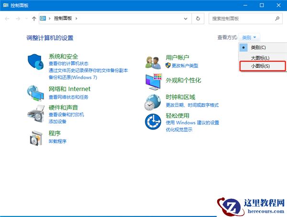Open 网络和 Internet category
This screenshot has height=217, width=287.
pyautogui.click(x=69, y=89)
